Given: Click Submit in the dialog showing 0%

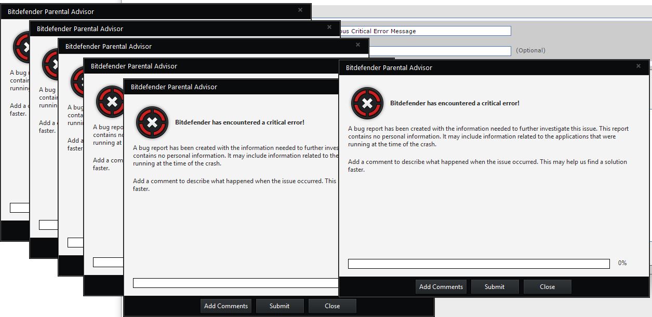Looking at the screenshot, I should pos(495,287).
